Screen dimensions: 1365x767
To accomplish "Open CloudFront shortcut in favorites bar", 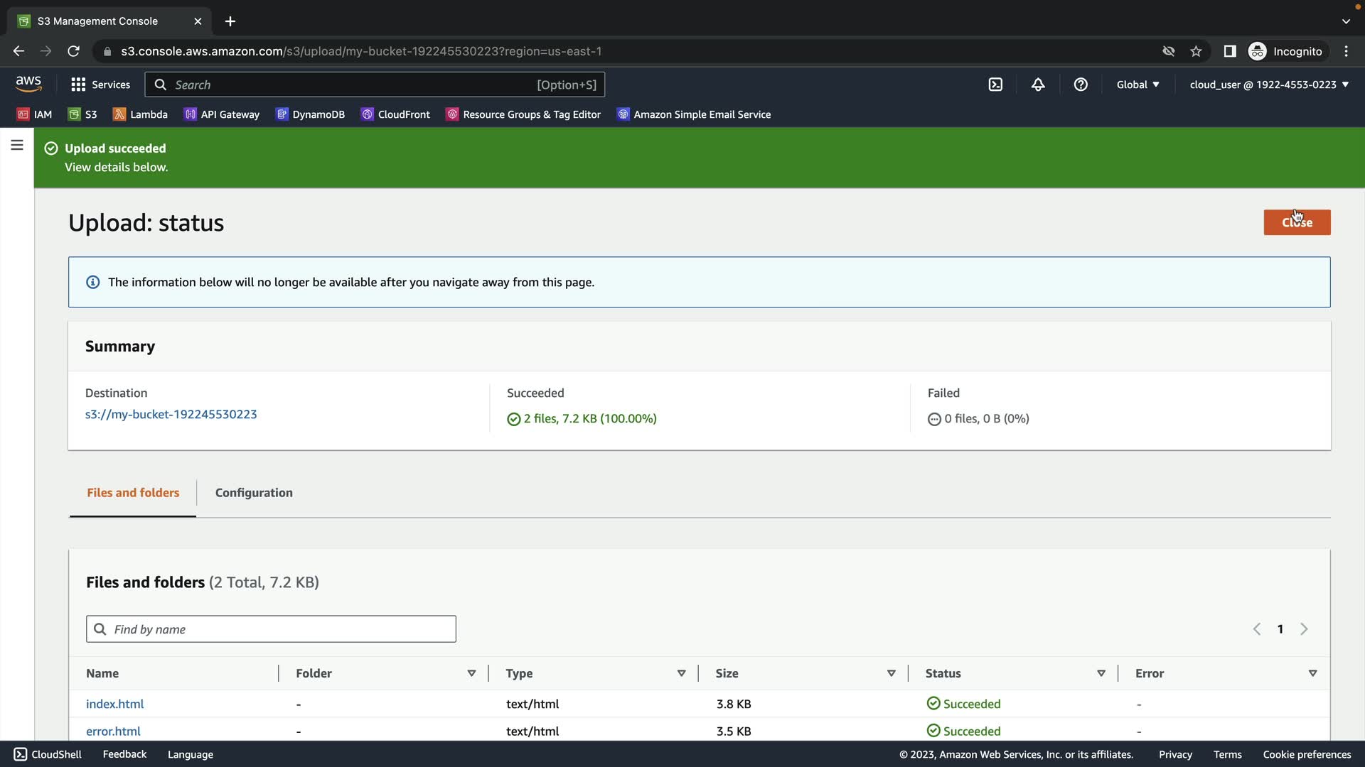I will pos(395,114).
